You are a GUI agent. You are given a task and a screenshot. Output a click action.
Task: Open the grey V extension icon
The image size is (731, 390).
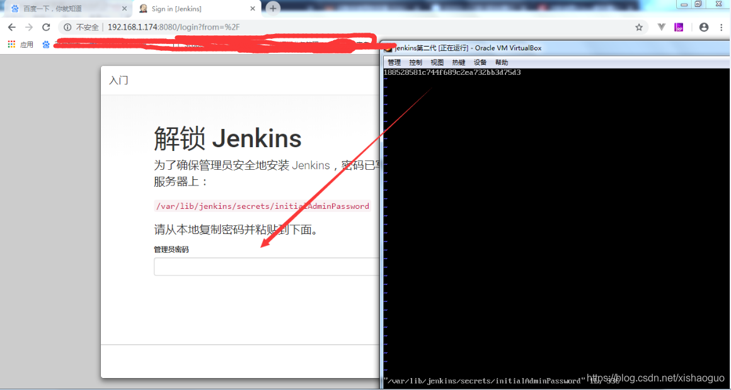tap(662, 28)
